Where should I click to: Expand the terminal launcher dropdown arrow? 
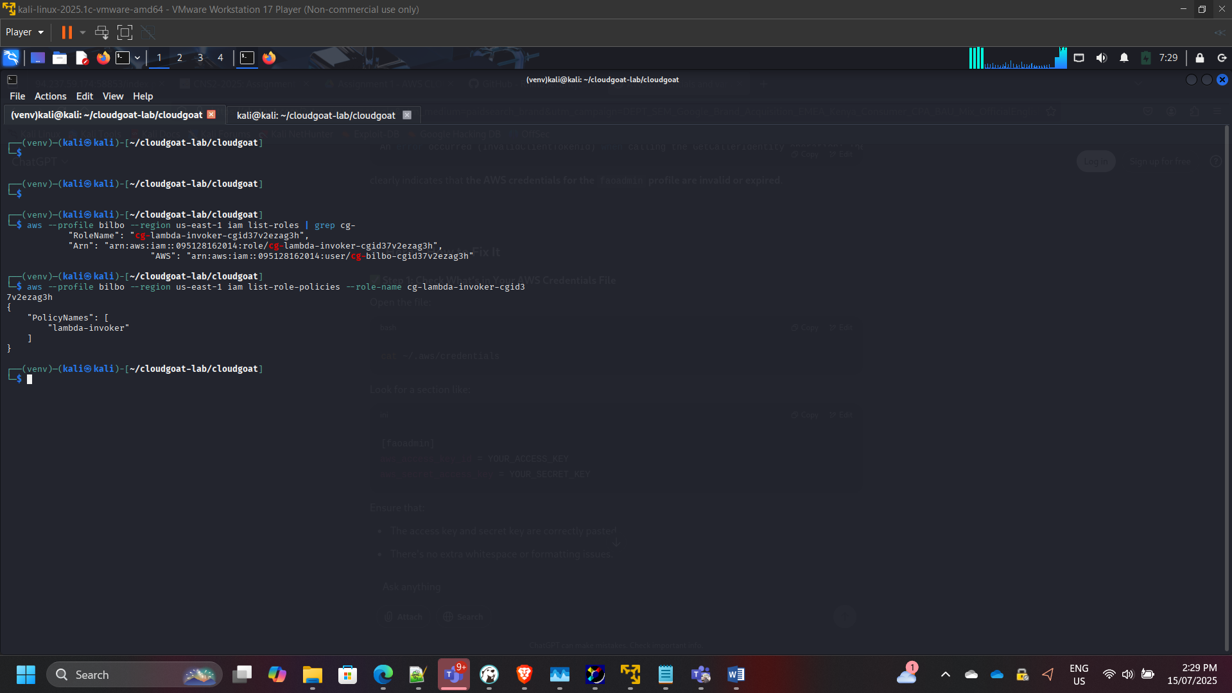137,58
